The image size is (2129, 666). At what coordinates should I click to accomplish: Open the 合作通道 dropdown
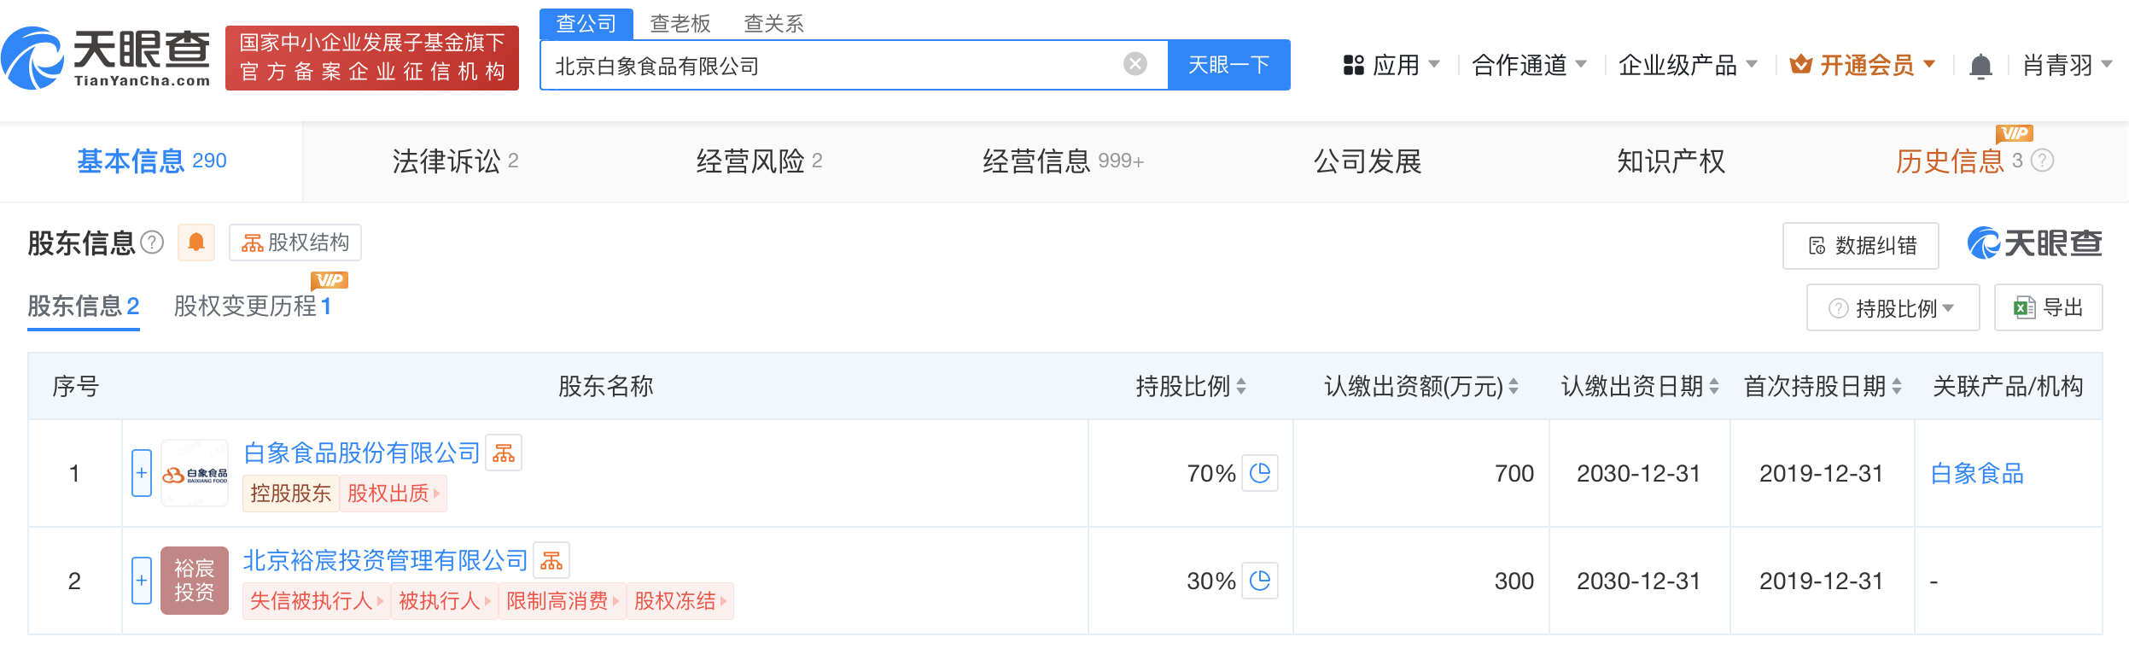pos(1529,65)
